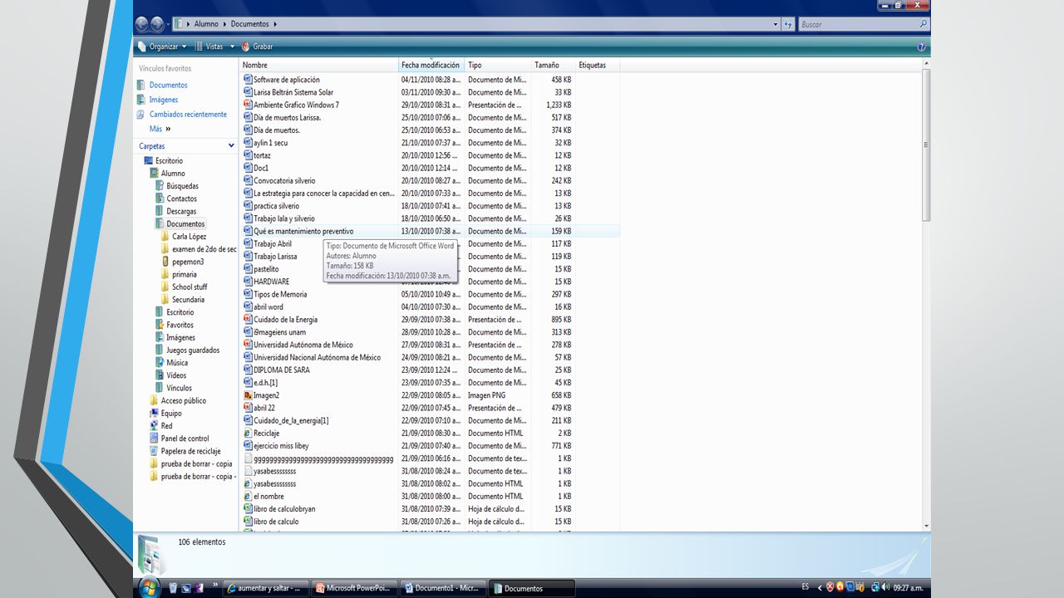Click the Grabar toolbar button

tap(257, 47)
